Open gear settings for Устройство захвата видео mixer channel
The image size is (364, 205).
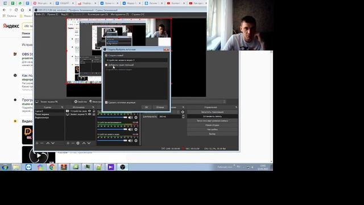[136, 141]
